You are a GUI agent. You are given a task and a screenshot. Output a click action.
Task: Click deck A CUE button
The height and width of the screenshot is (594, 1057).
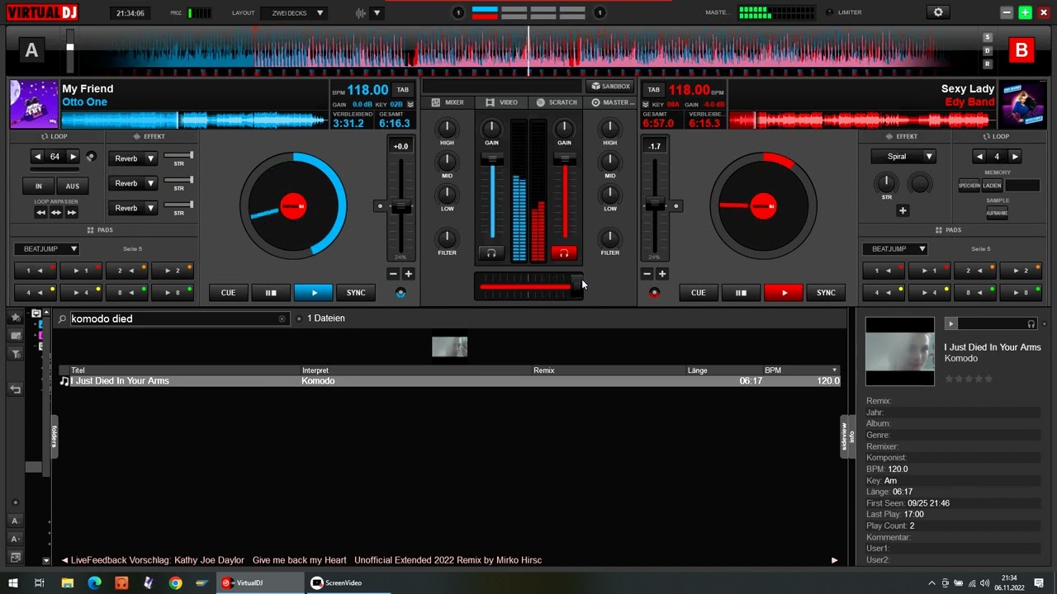(x=228, y=293)
